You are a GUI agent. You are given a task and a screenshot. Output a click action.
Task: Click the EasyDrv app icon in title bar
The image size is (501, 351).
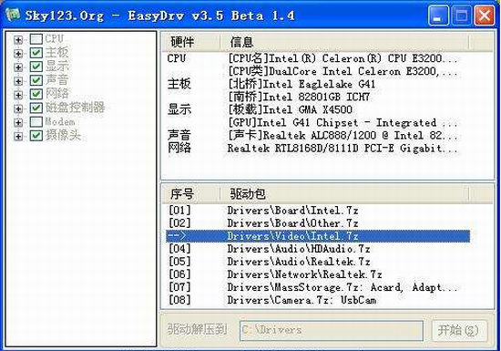(x=13, y=15)
